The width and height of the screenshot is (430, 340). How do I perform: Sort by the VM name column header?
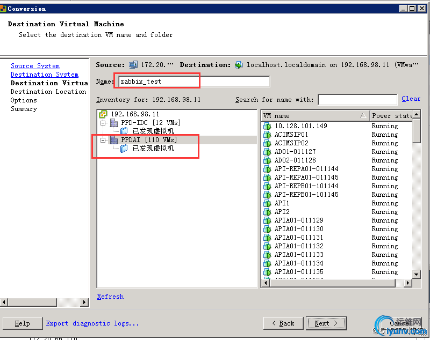click(x=316, y=116)
